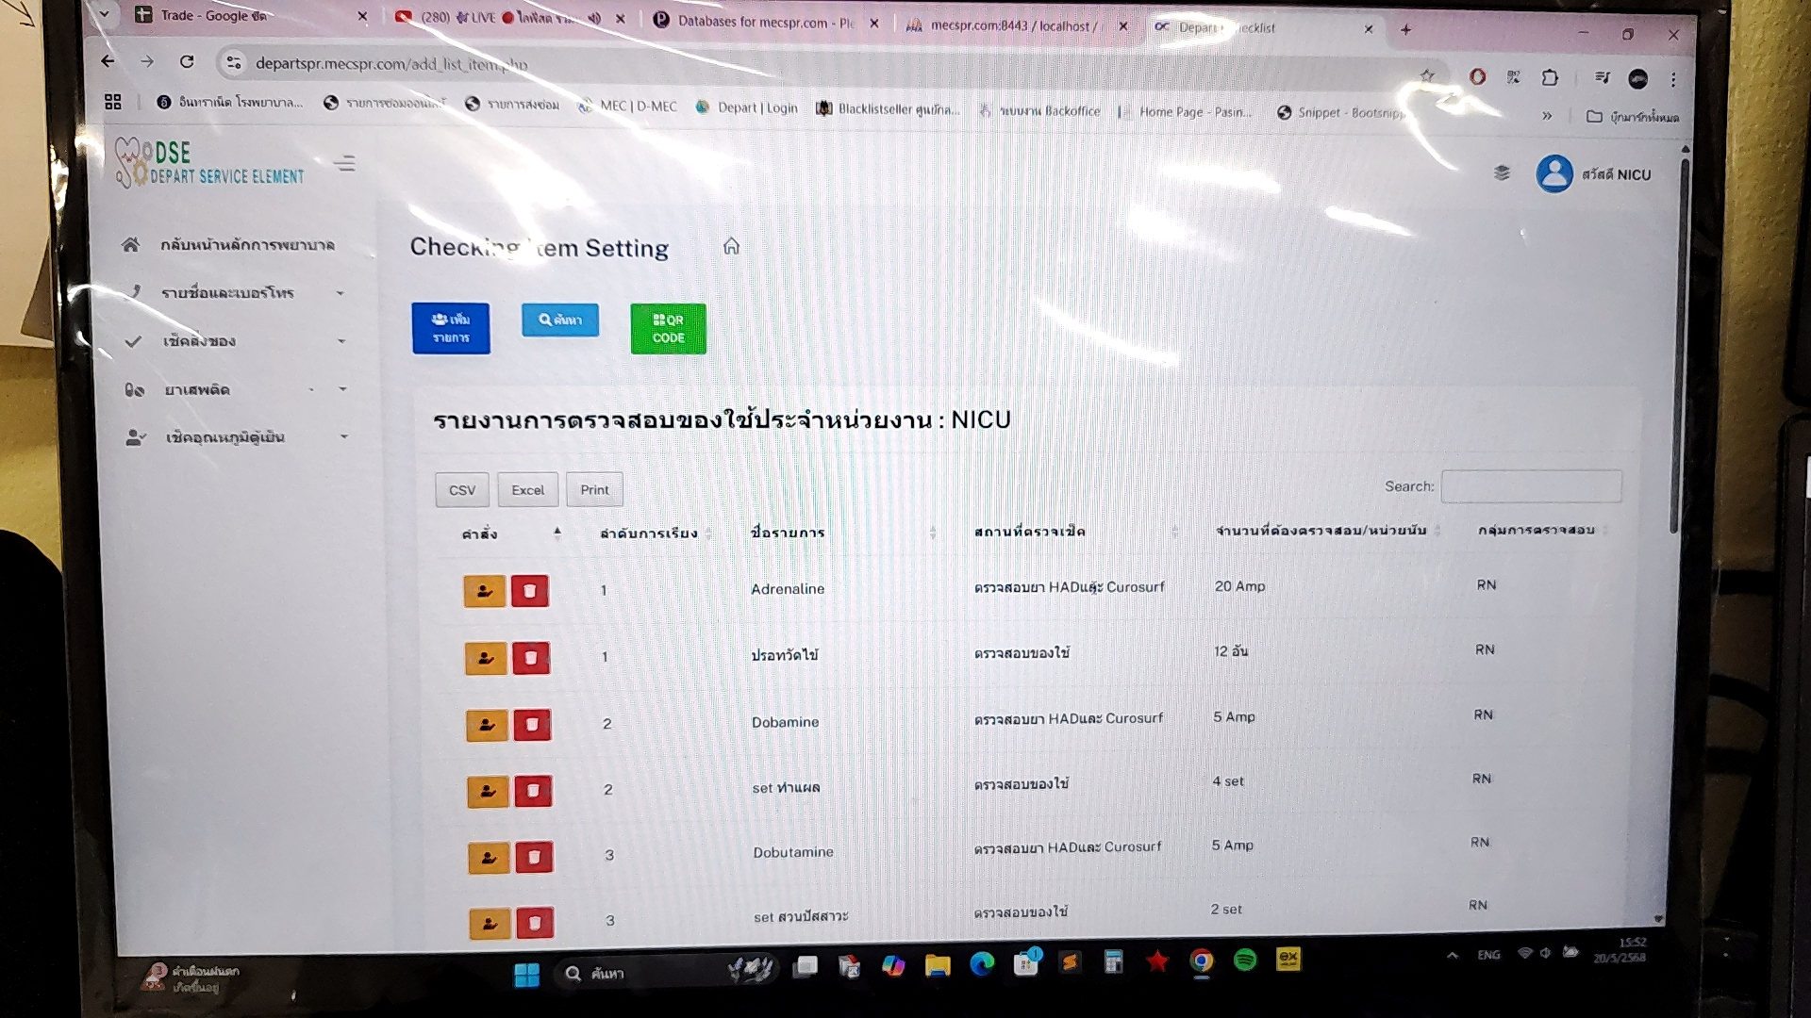1811x1018 pixels.
Task: Click the edit icon for the Adrenaline row
Action: 485,591
